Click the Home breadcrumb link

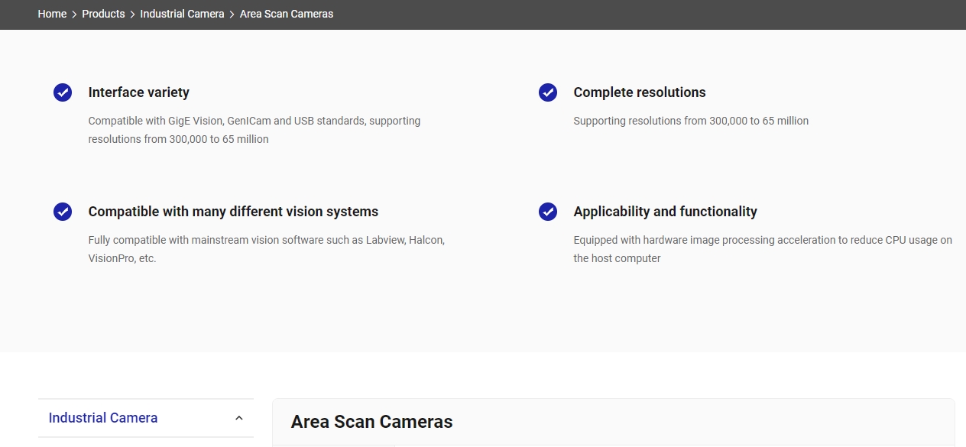click(x=52, y=14)
